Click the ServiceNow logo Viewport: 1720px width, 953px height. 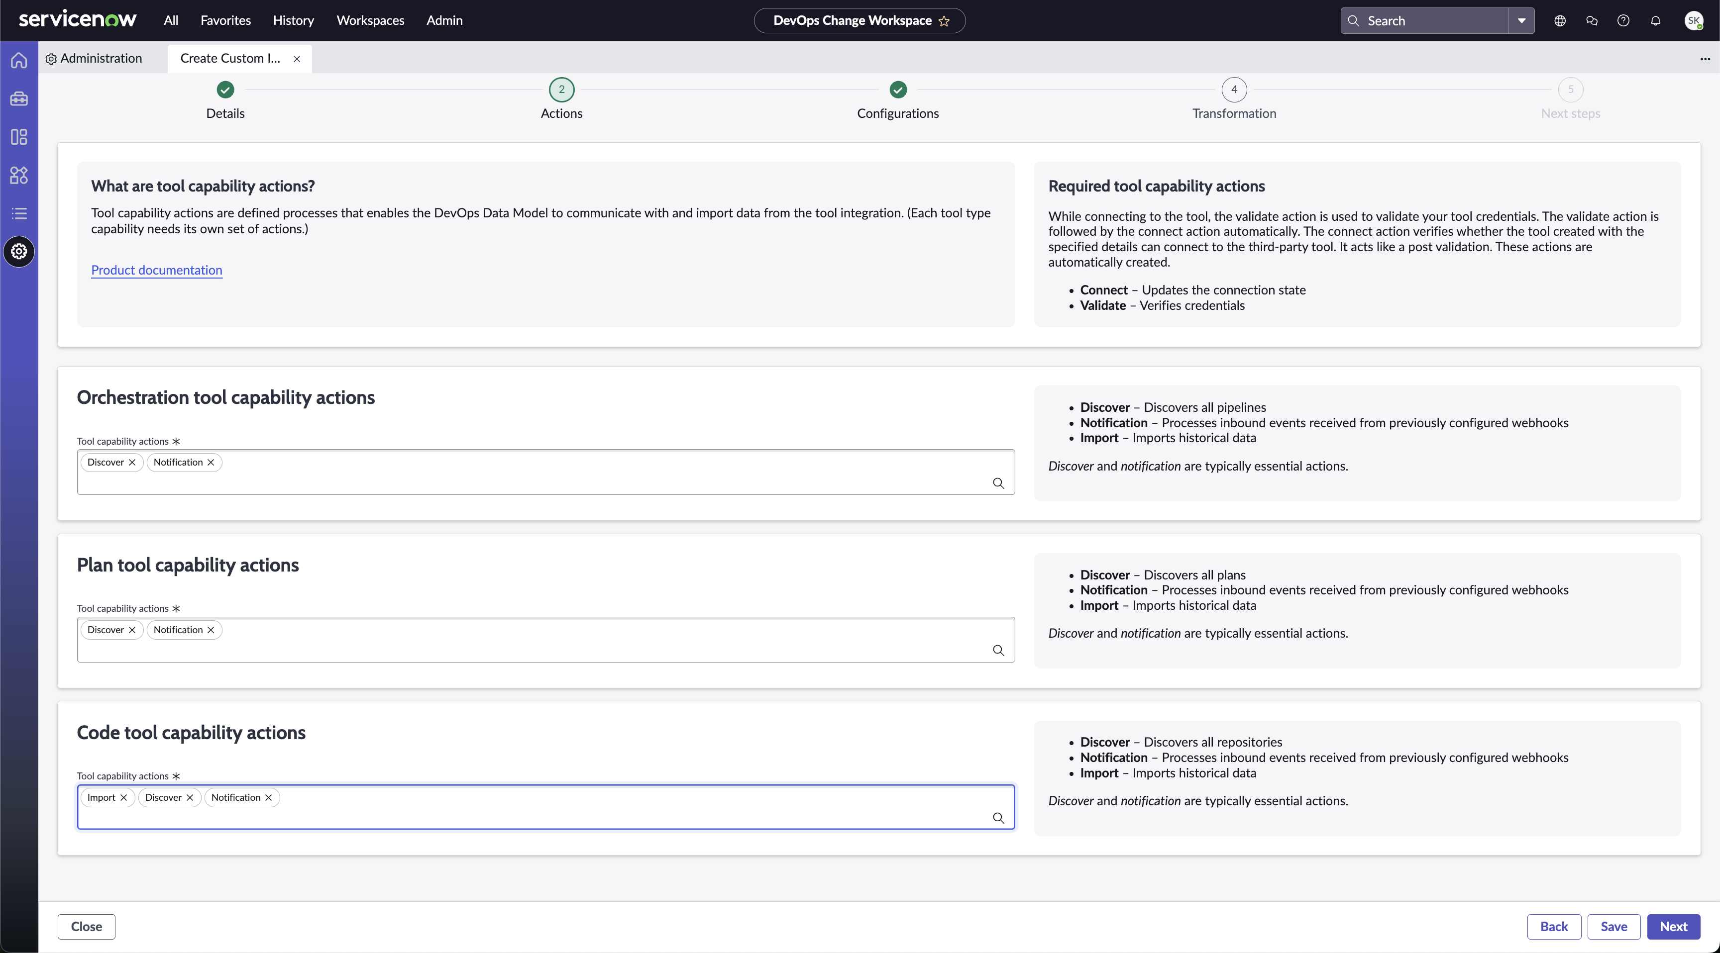78,19
